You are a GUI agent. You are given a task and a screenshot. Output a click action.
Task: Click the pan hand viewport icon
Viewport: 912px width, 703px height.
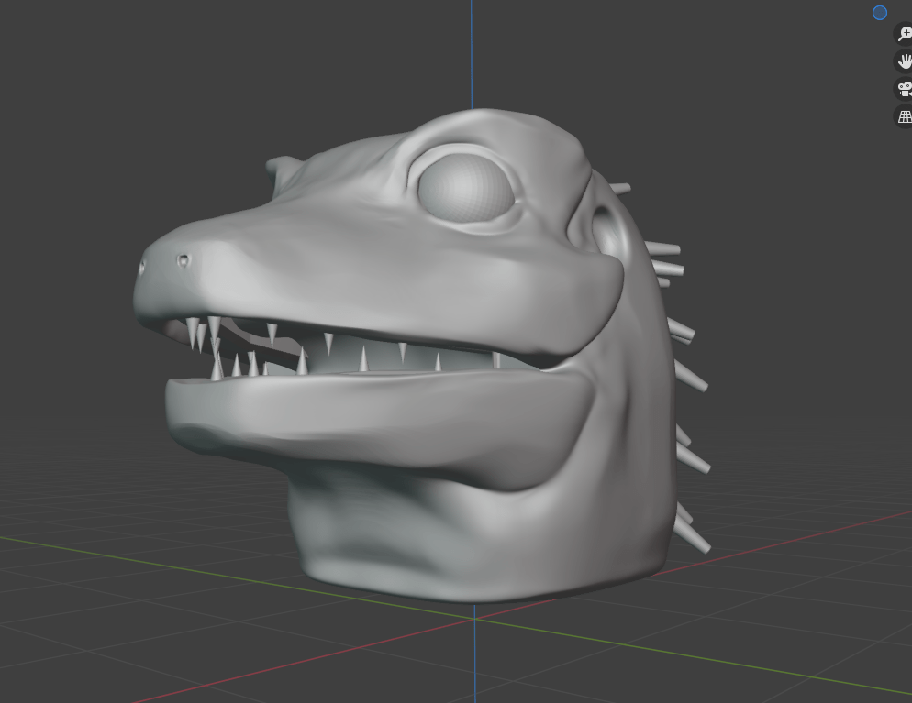(x=904, y=61)
